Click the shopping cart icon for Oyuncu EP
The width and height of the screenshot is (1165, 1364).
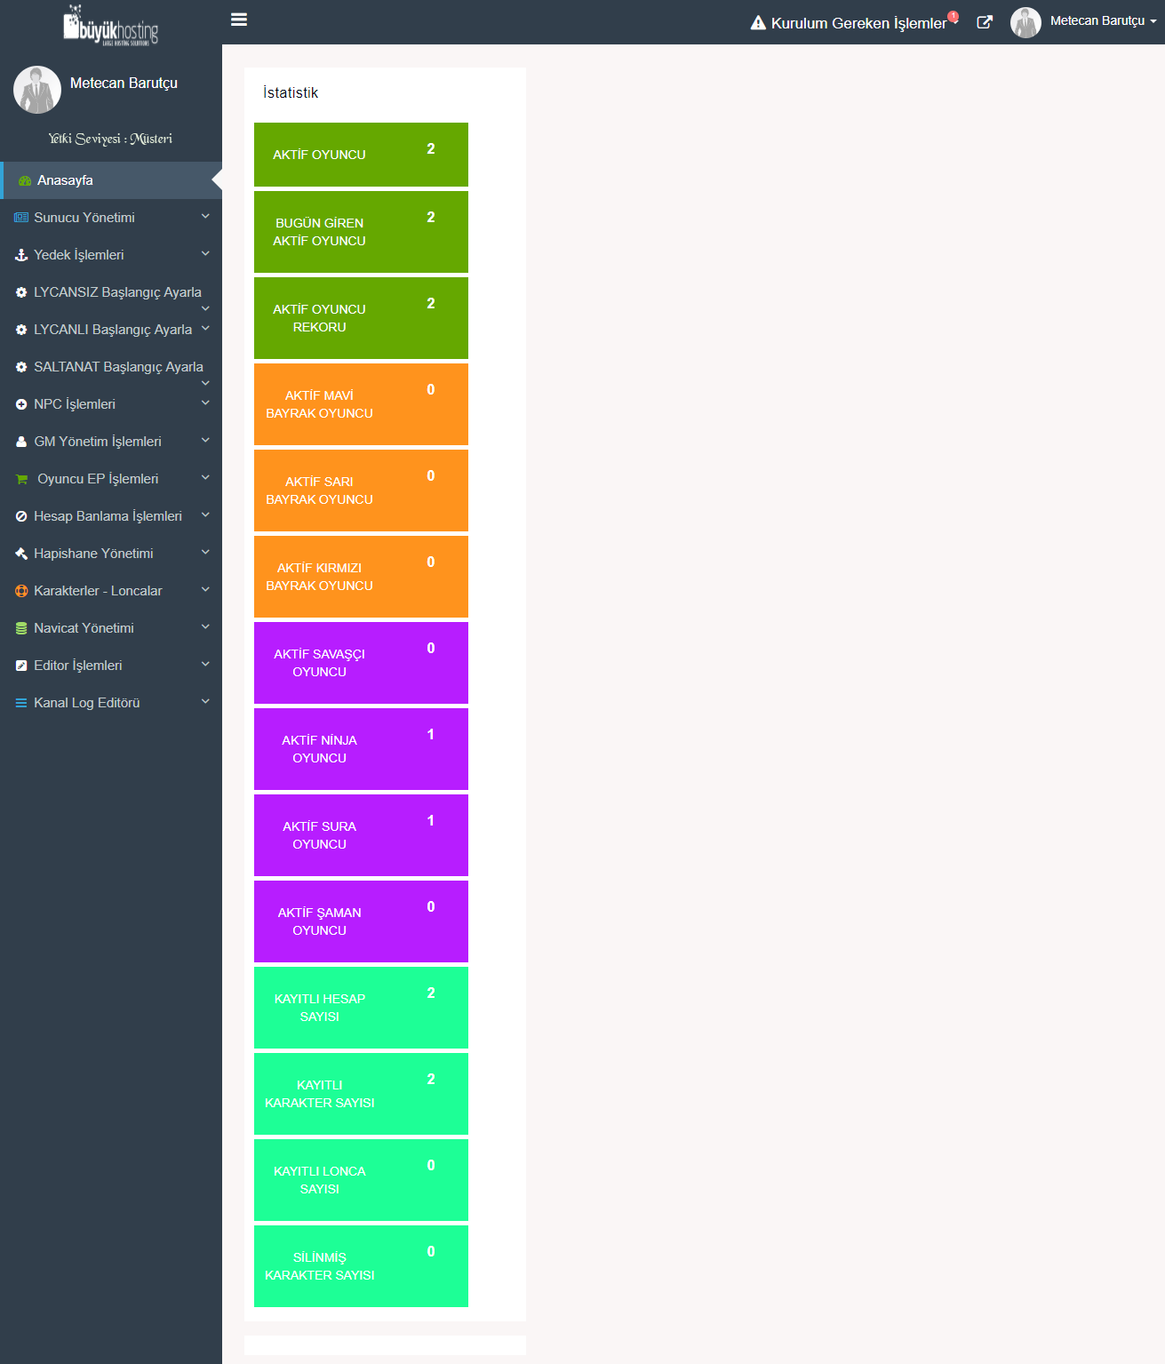(x=22, y=479)
